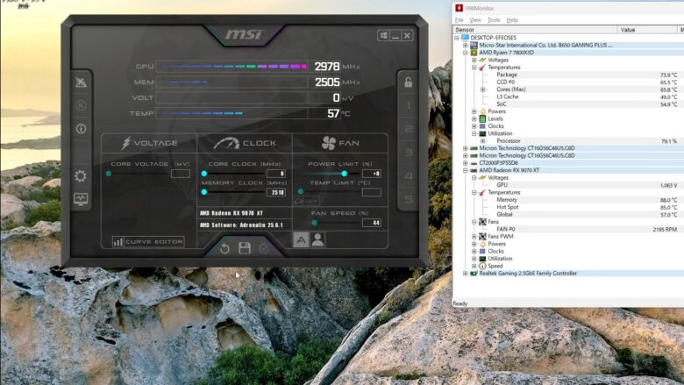Click the Sensor column header in HWMonitor
The image size is (684, 385).
click(x=535, y=30)
